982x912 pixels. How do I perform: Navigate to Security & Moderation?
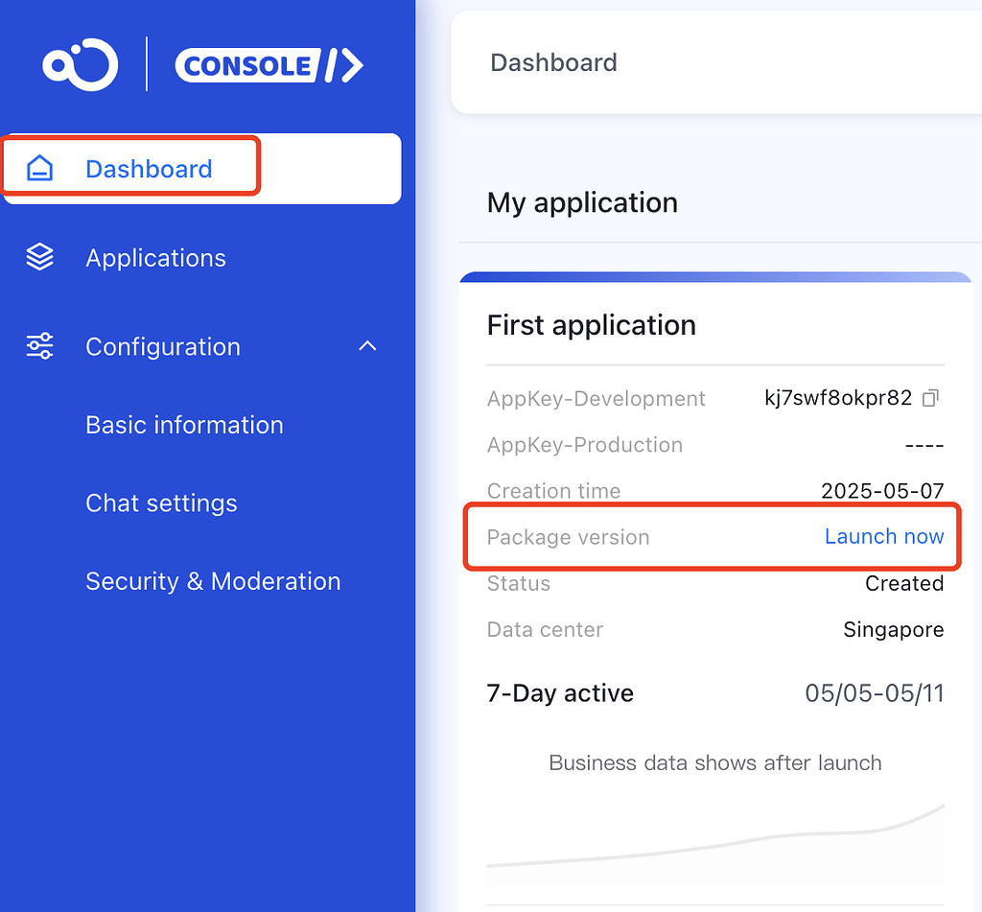tap(213, 580)
